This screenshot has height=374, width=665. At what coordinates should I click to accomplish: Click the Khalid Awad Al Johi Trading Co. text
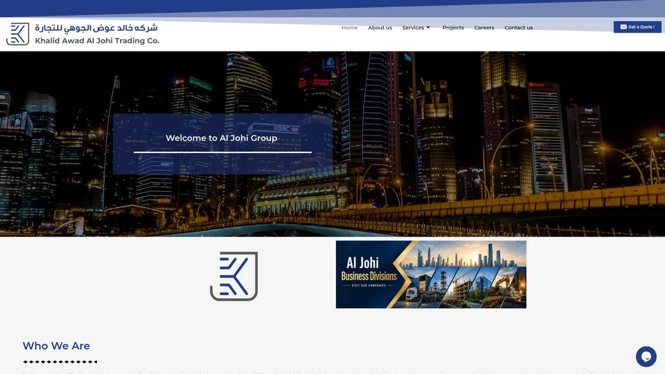click(97, 40)
